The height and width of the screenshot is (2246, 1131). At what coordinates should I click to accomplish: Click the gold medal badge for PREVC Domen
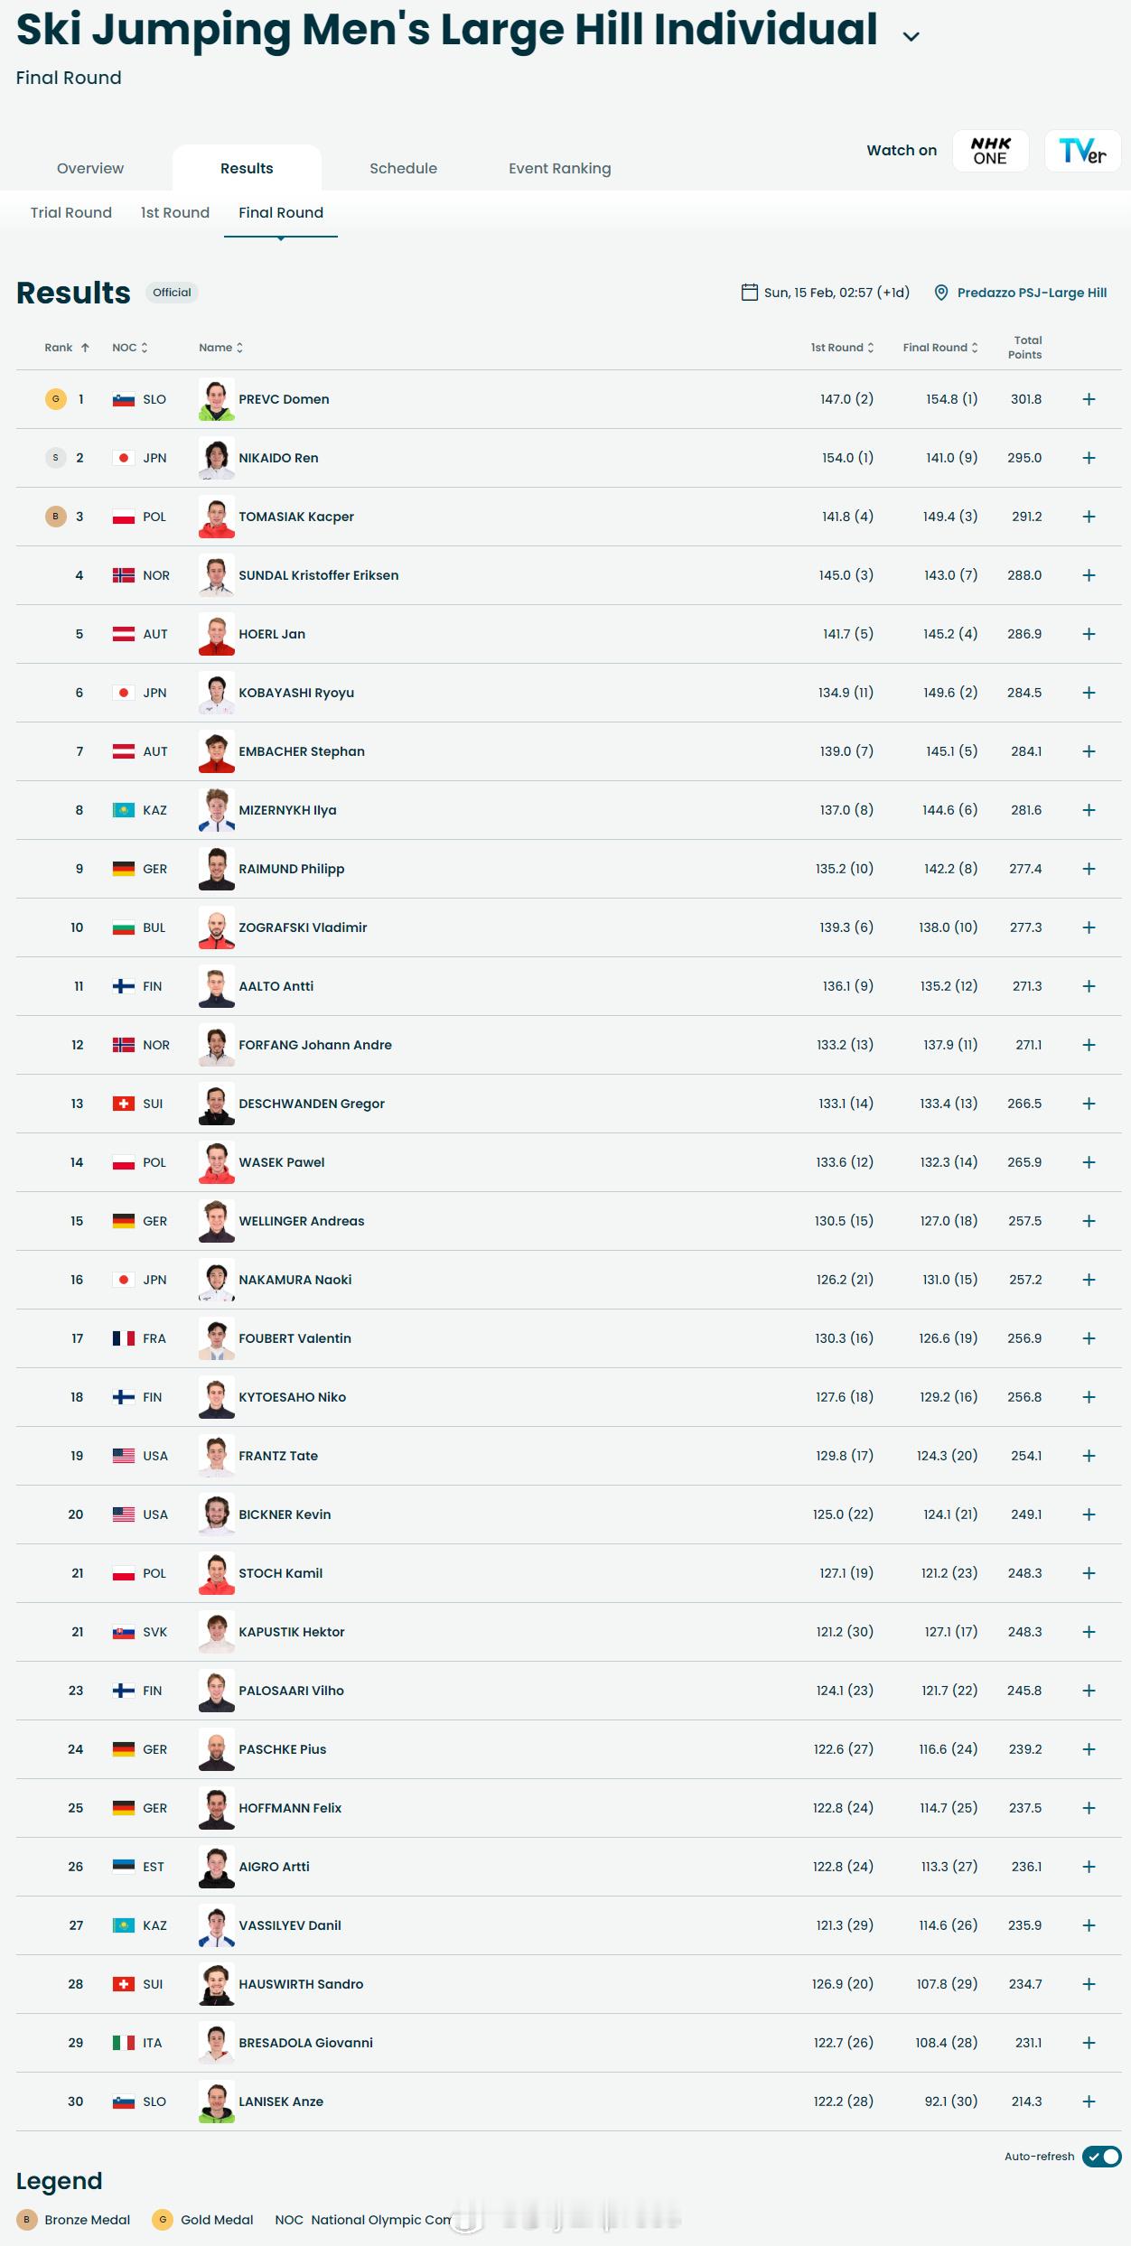[x=56, y=399]
